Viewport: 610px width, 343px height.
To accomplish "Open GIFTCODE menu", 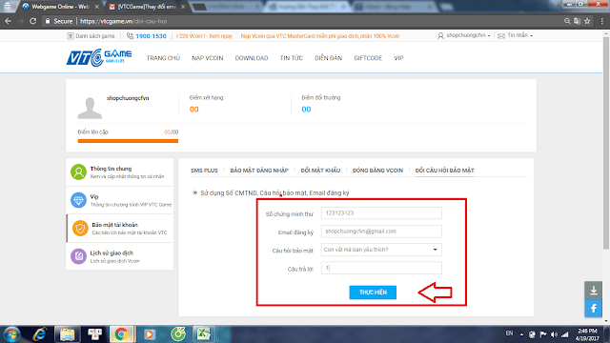I will click(x=368, y=58).
